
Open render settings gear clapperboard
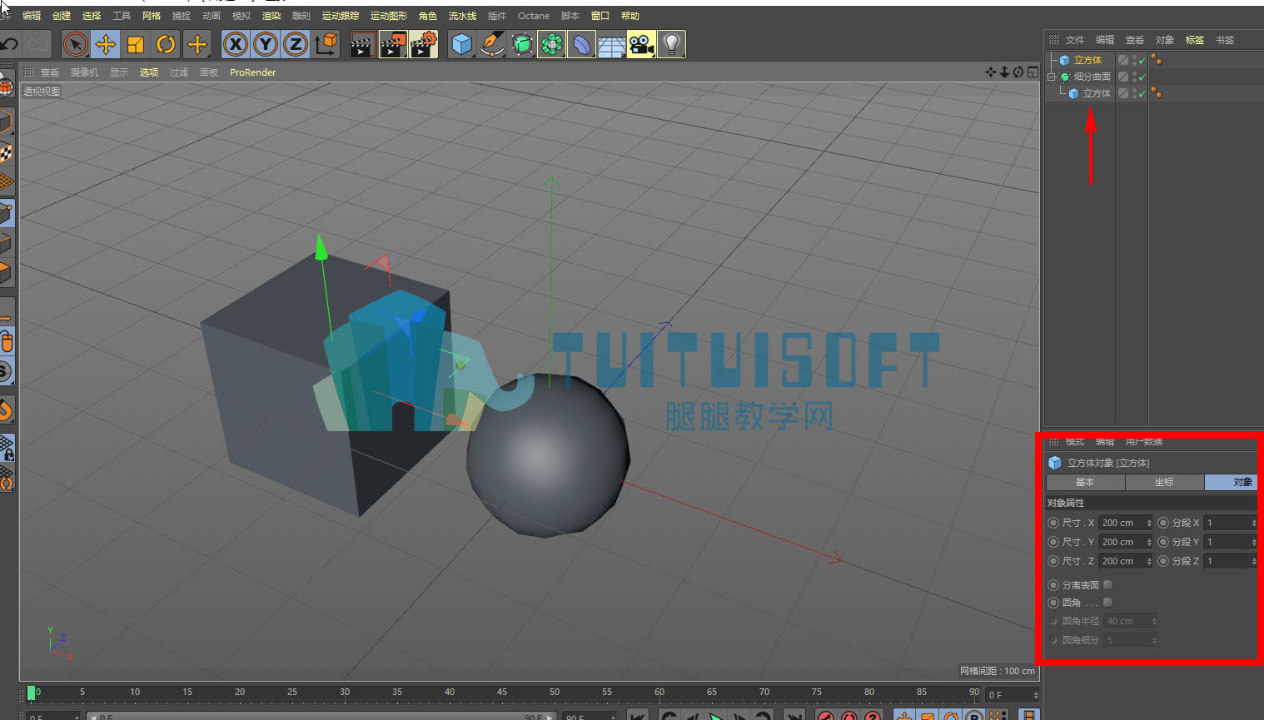coord(424,44)
